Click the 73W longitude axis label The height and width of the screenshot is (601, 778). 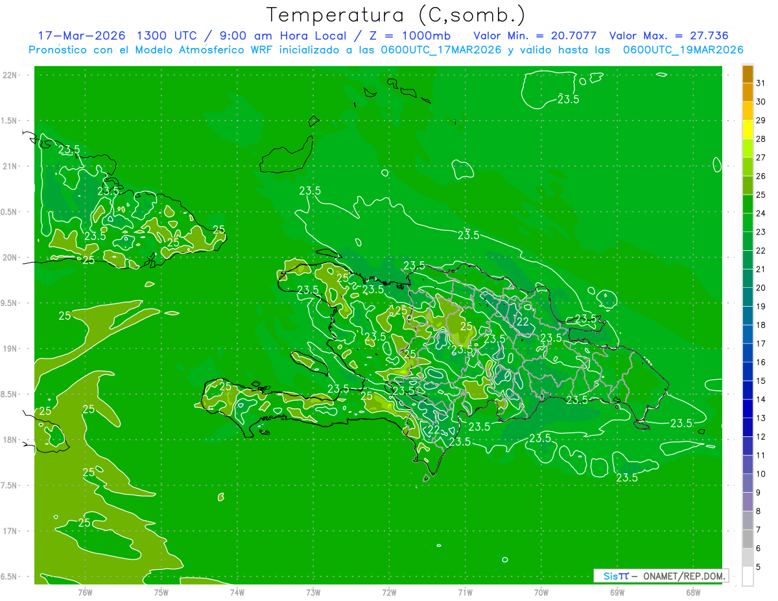pyautogui.click(x=313, y=592)
